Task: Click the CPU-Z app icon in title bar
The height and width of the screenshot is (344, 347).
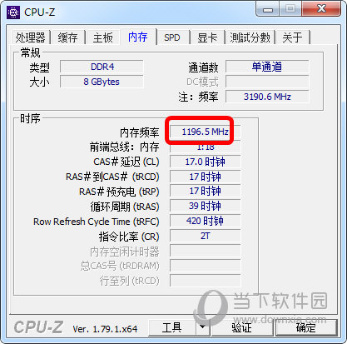Action: point(13,12)
